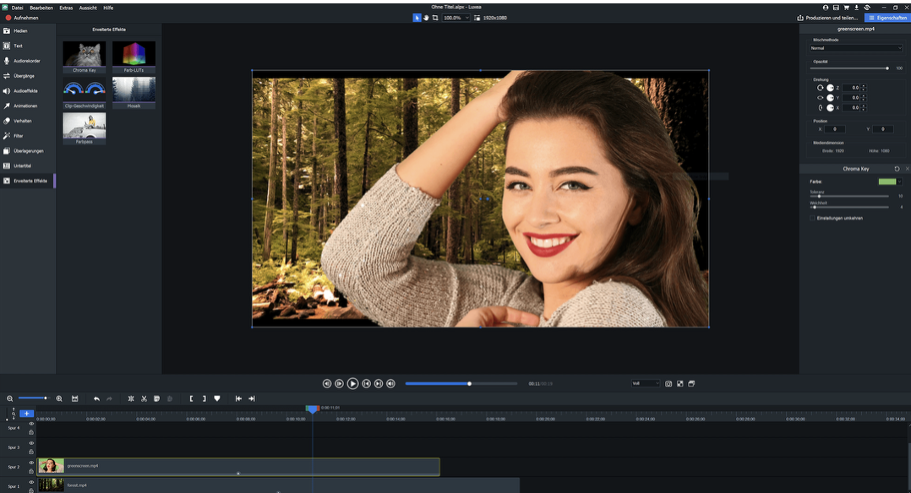Viewport: 911px width, 493px height.
Task: Toggle visibility of Spur 4 track
Action: tap(31, 424)
